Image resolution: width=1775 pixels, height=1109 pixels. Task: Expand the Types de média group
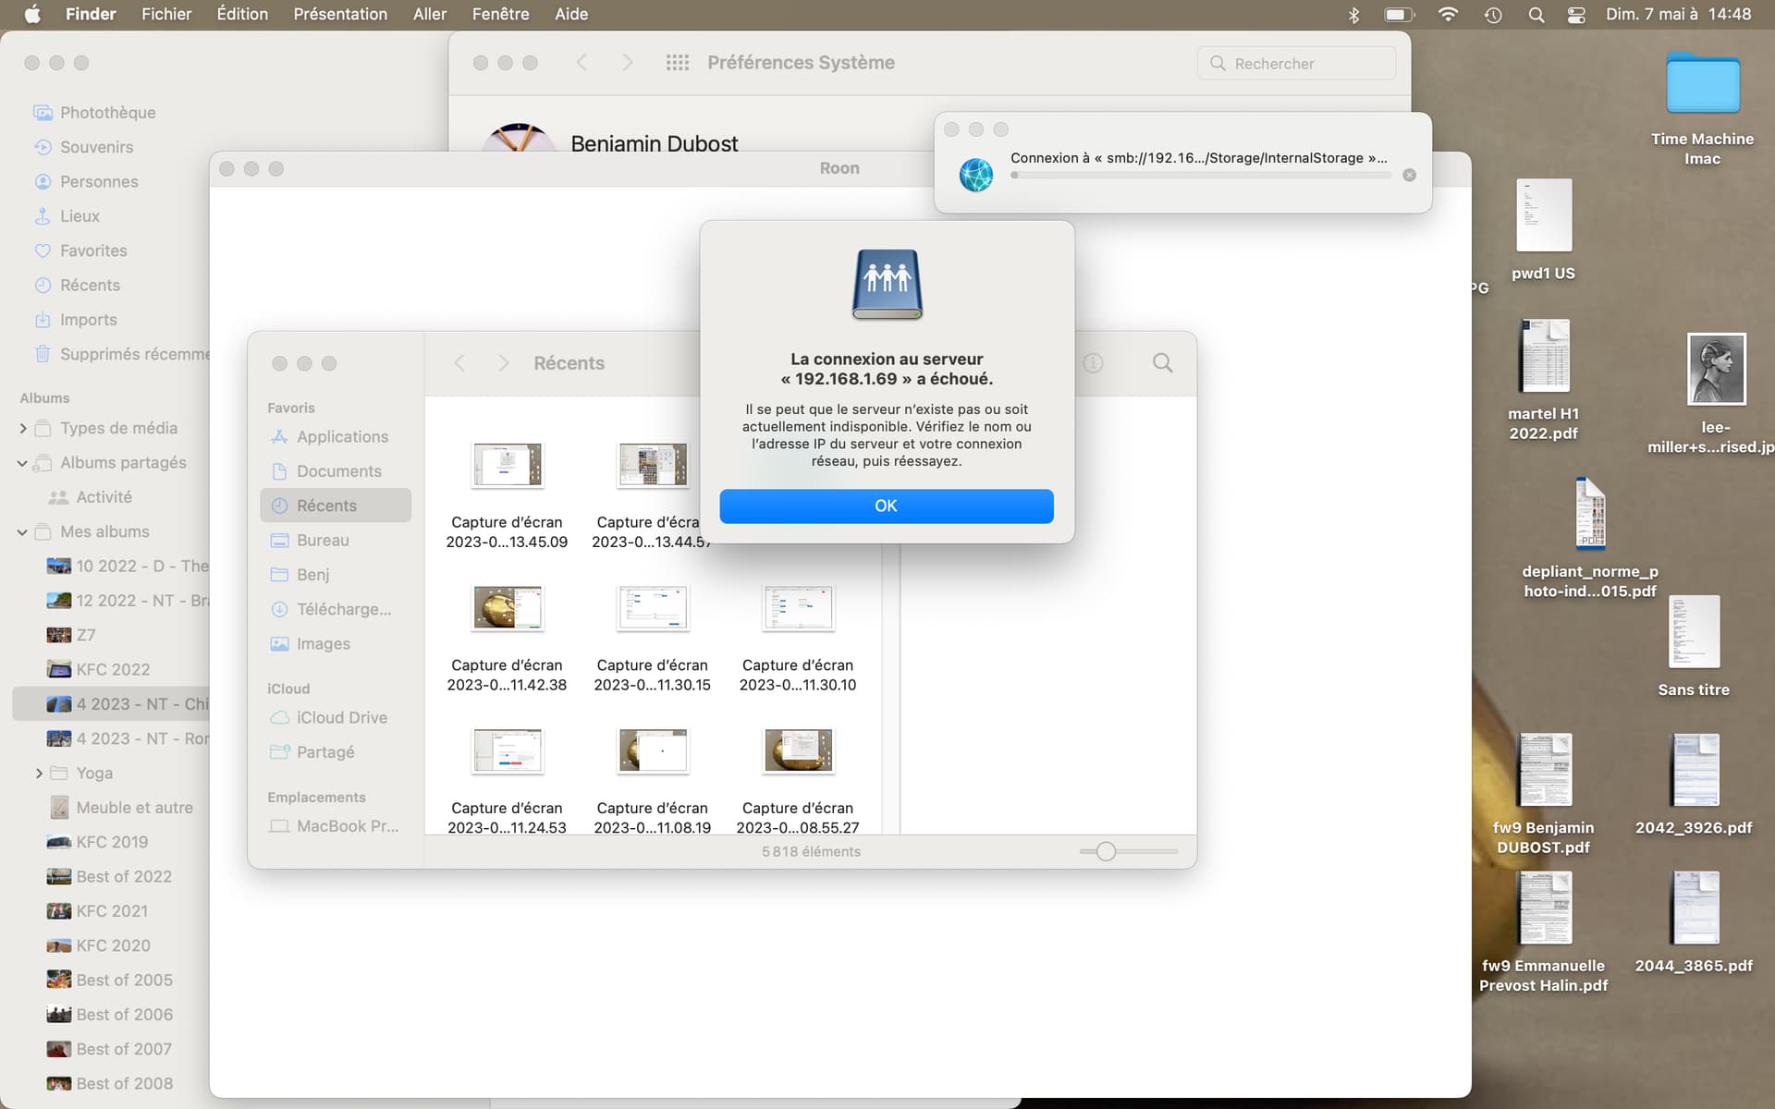(23, 428)
